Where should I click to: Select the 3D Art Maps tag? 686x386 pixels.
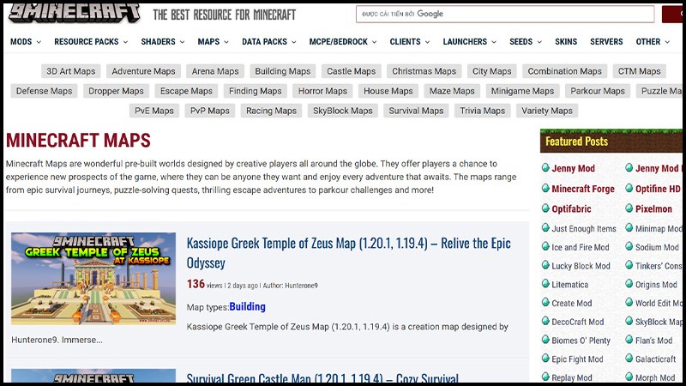pyautogui.click(x=71, y=71)
